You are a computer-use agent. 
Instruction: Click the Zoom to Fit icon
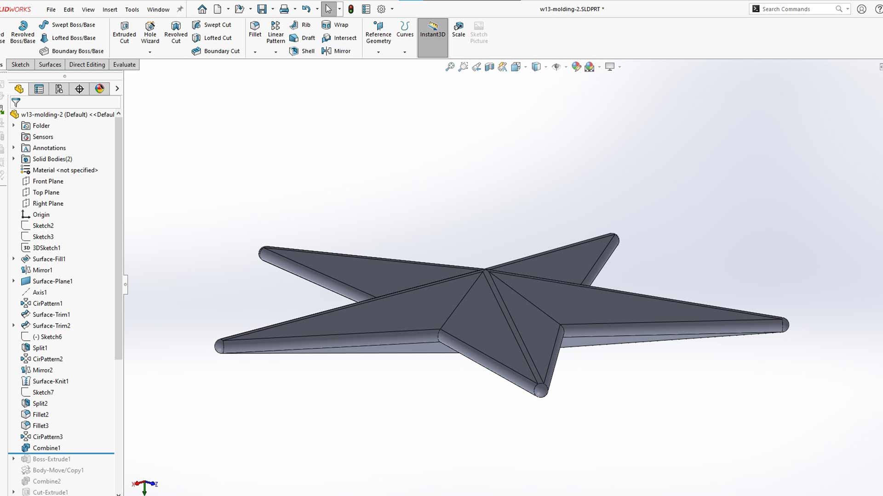[450, 67]
